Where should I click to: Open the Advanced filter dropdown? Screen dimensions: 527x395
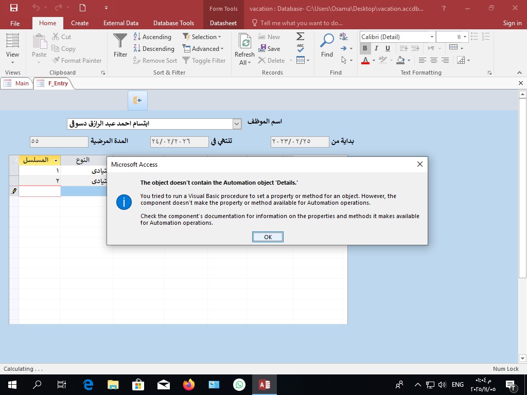click(203, 49)
